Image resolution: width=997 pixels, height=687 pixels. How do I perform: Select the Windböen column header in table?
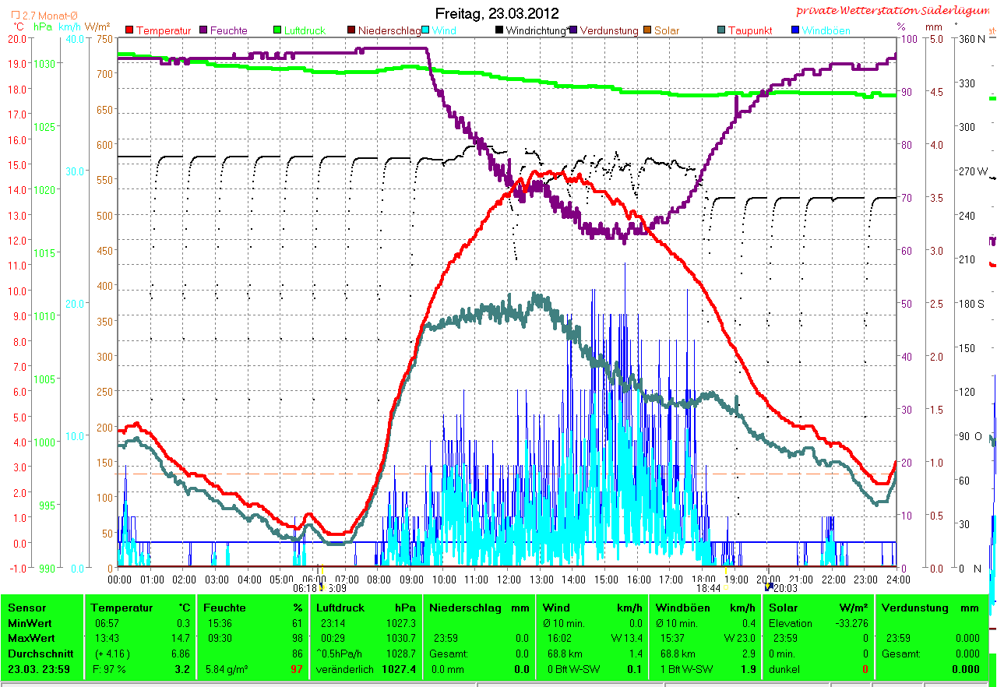[682, 608]
